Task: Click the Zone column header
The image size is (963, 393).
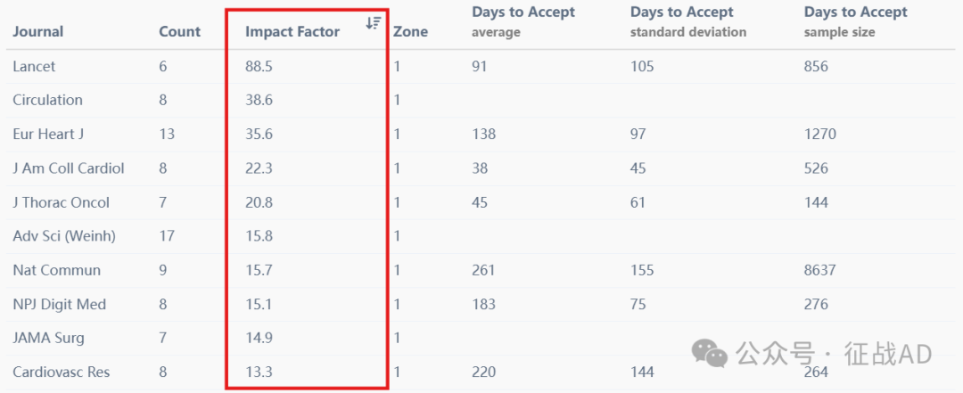Action: (x=410, y=31)
